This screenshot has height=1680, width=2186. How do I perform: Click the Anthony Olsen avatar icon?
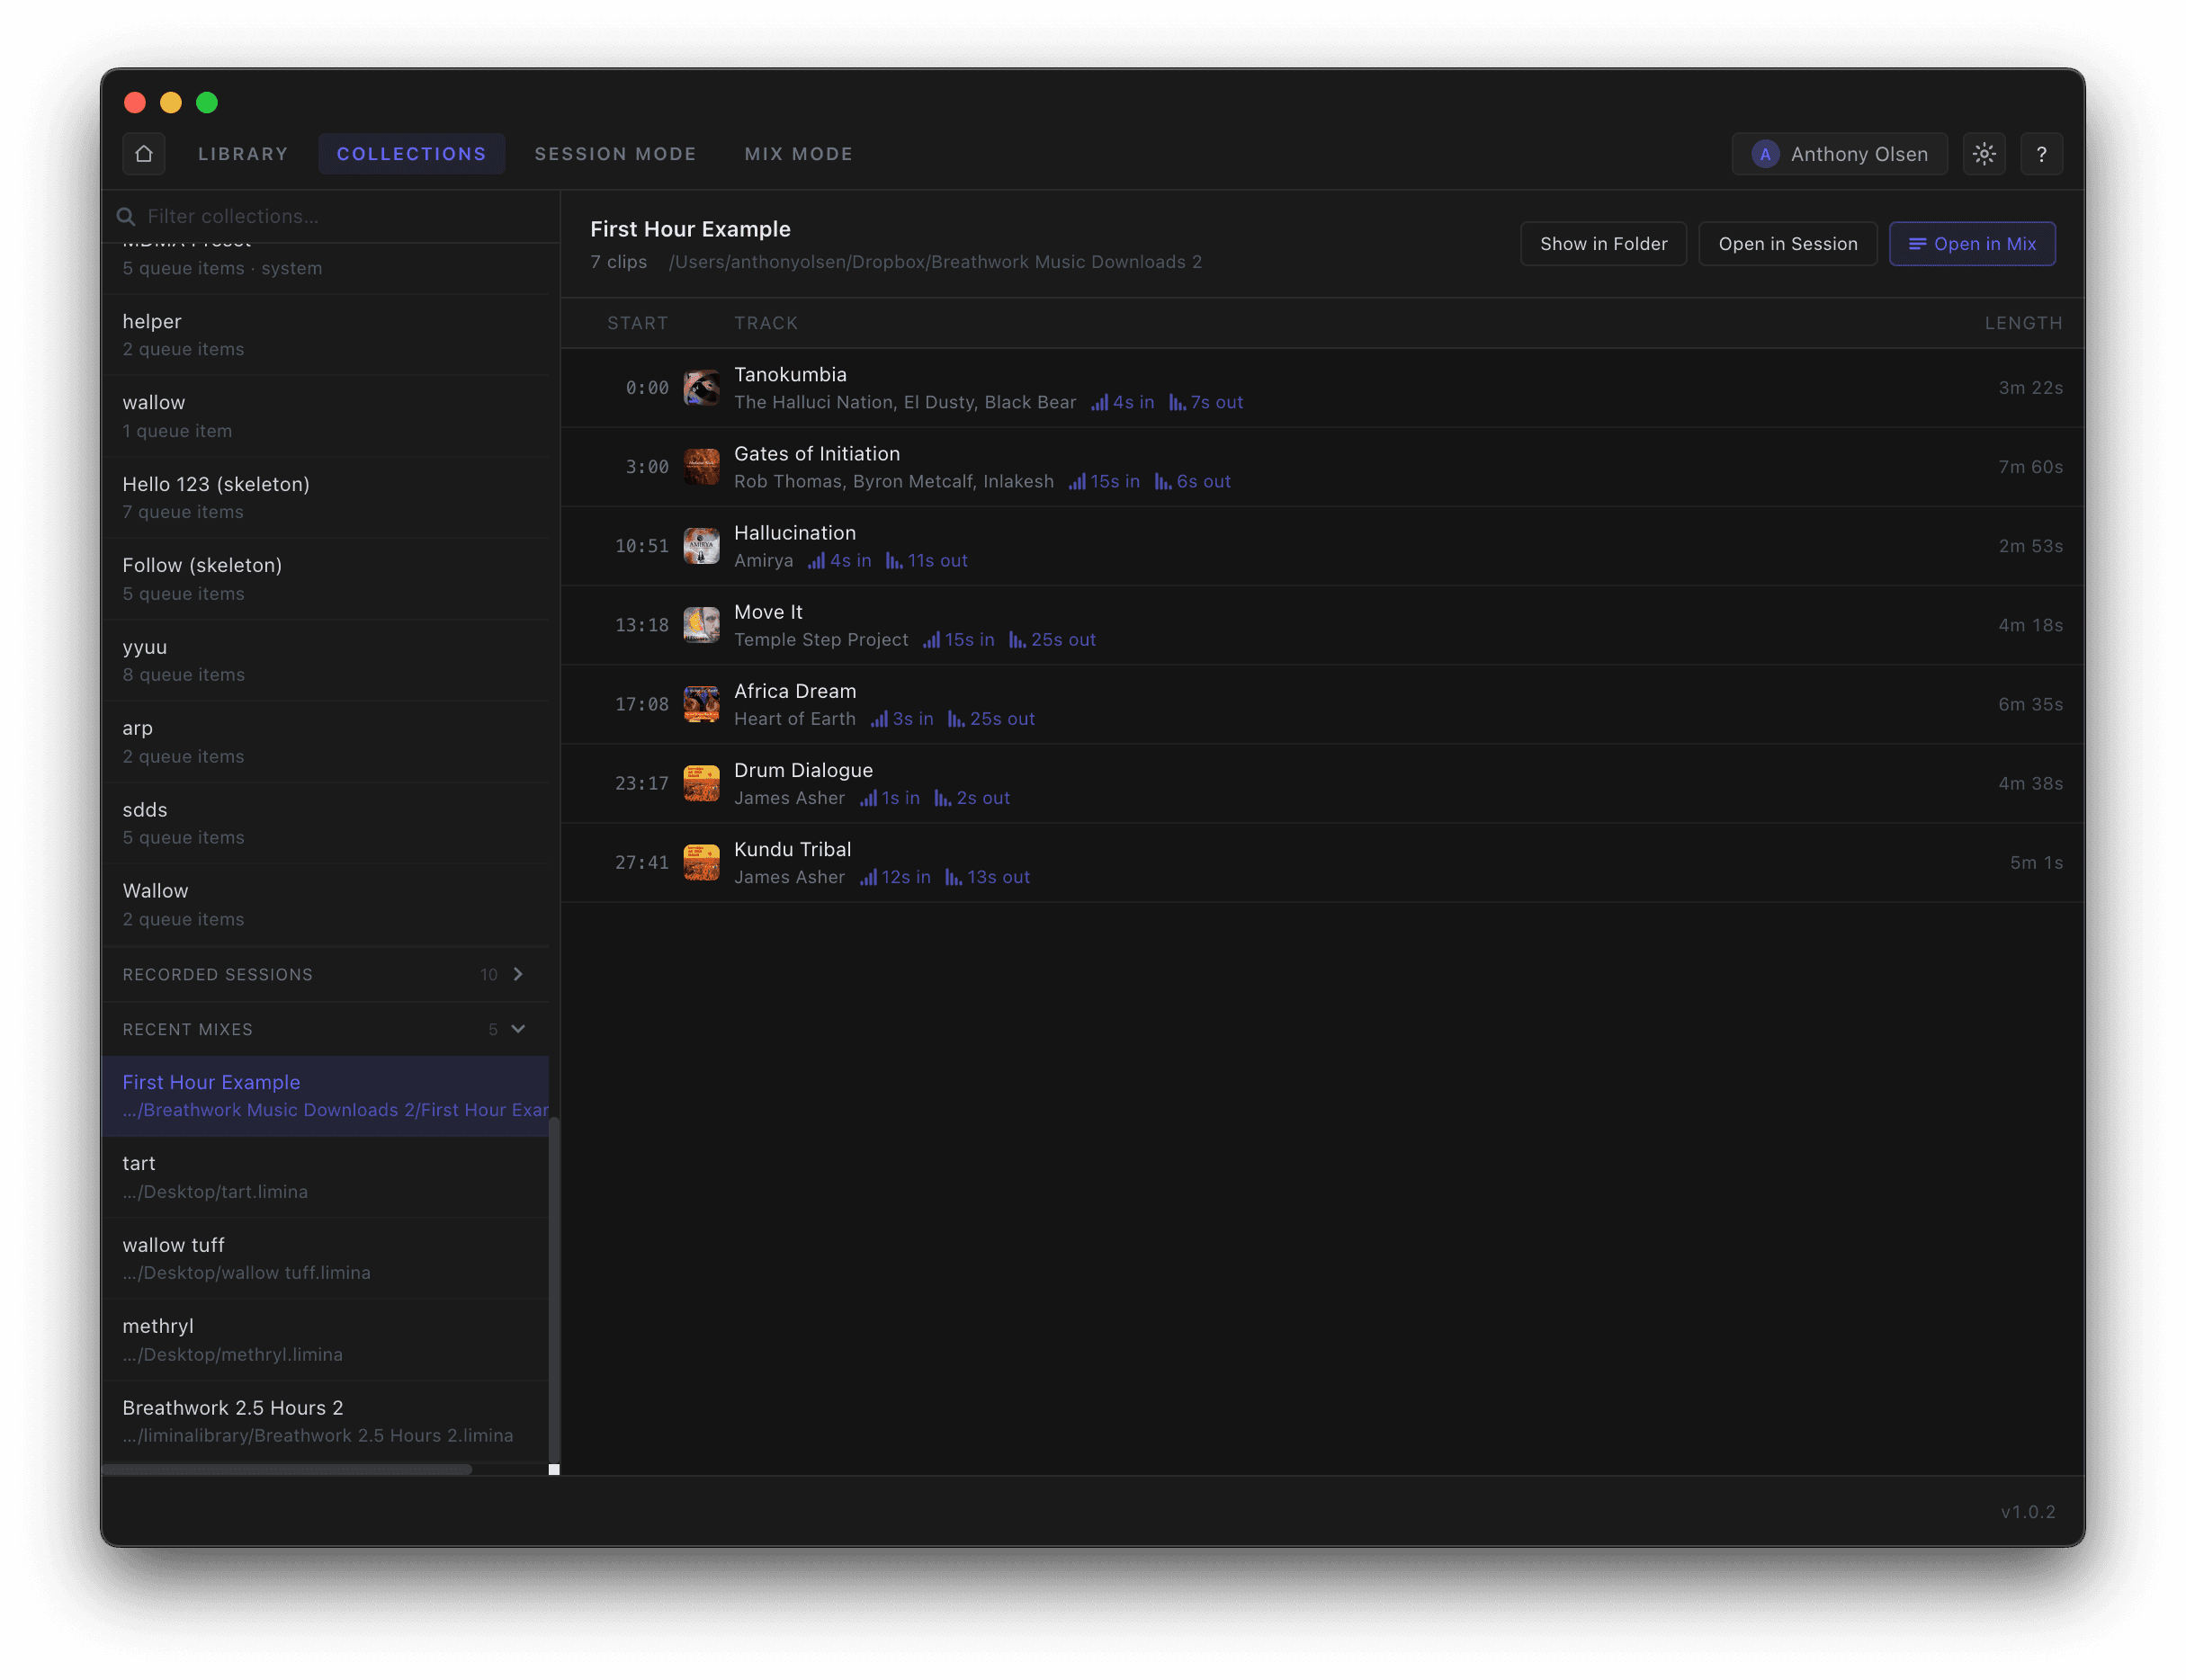tap(1765, 154)
